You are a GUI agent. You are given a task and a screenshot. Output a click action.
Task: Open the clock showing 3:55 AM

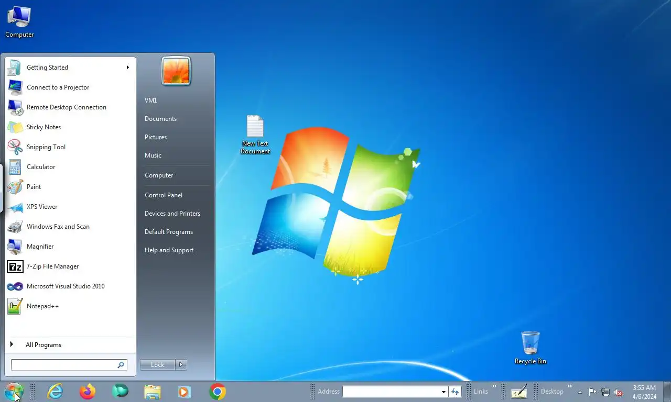644,392
